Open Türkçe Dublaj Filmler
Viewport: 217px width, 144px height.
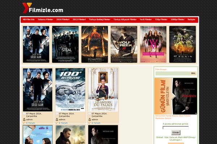click(99, 19)
